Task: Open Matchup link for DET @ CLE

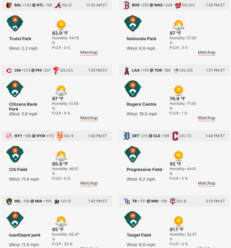Action: coord(207,183)
